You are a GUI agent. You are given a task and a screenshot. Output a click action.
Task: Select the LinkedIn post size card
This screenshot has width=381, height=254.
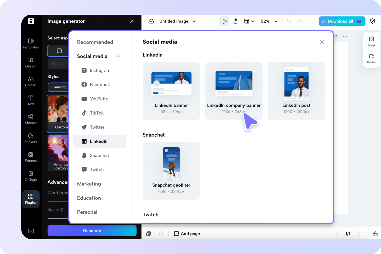point(296,91)
